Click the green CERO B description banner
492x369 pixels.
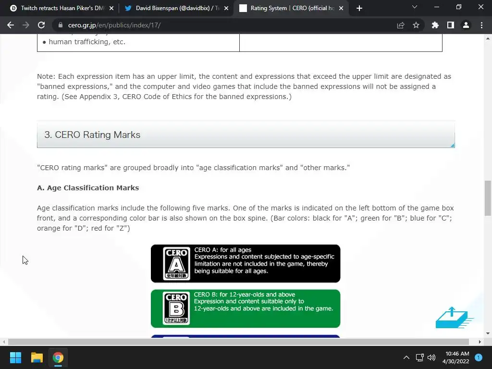pyautogui.click(x=246, y=308)
